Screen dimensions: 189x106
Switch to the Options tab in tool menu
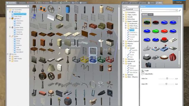pos(143,3)
